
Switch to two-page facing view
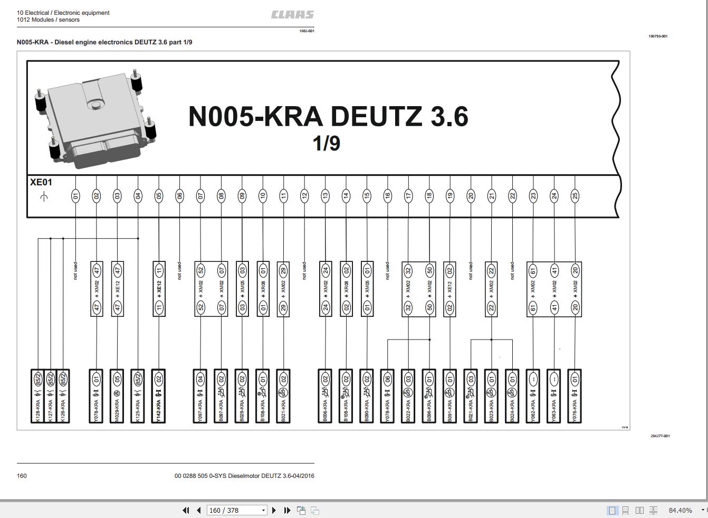coord(639,510)
